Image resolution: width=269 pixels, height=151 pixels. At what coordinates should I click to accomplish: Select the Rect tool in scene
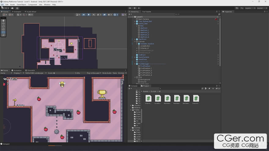(3, 32)
